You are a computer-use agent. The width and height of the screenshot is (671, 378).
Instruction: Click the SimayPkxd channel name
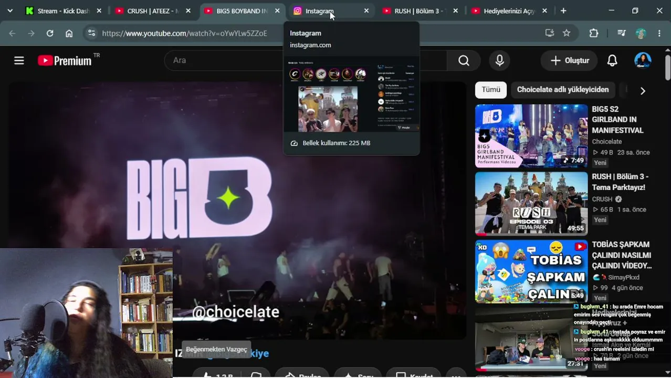(624, 277)
